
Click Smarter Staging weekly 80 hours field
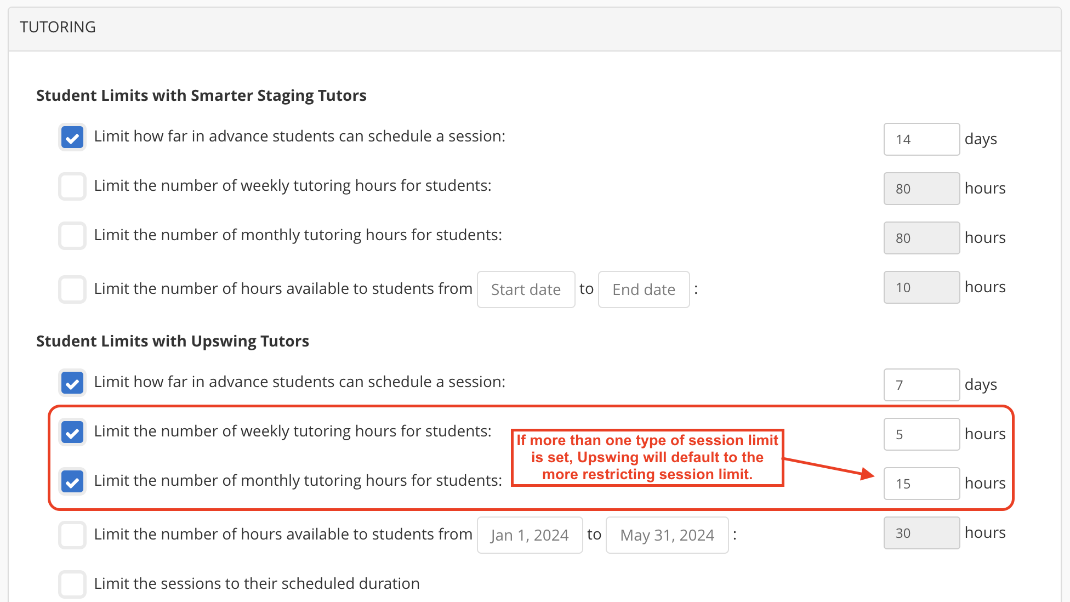[921, 189]
